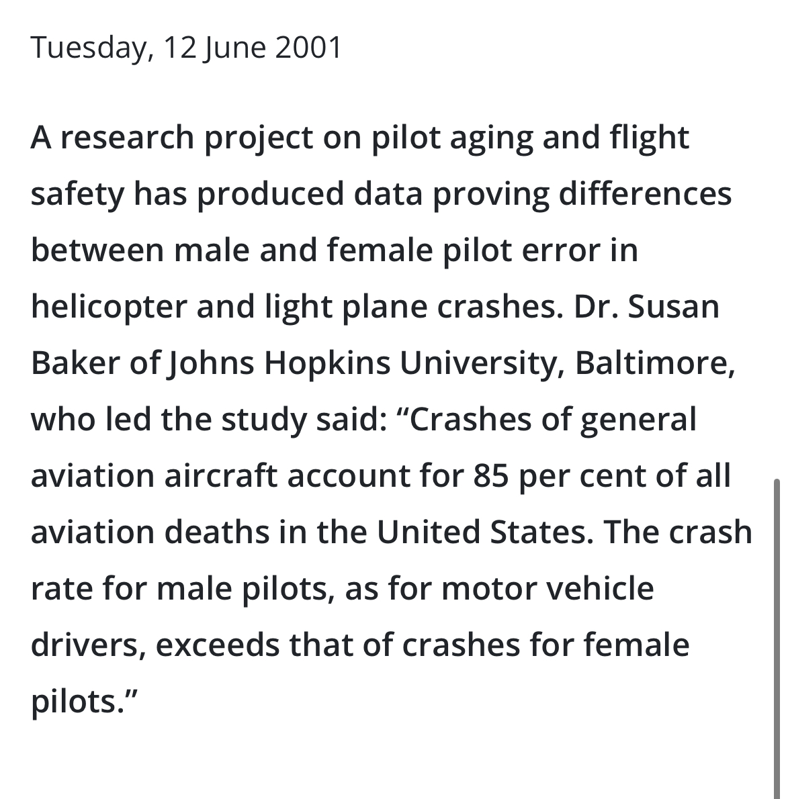Image resolution: width=786 pixels, height=799 pixels.
Task: Click the words aviation deaths
Action: [x=150, y=532]
